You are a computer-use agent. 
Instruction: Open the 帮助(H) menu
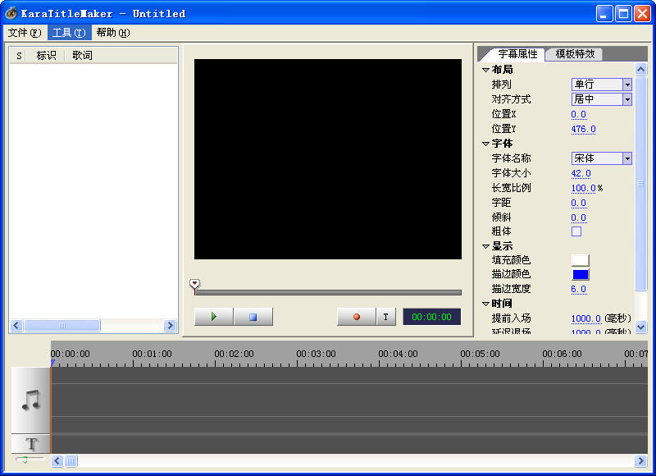point(113,33)
